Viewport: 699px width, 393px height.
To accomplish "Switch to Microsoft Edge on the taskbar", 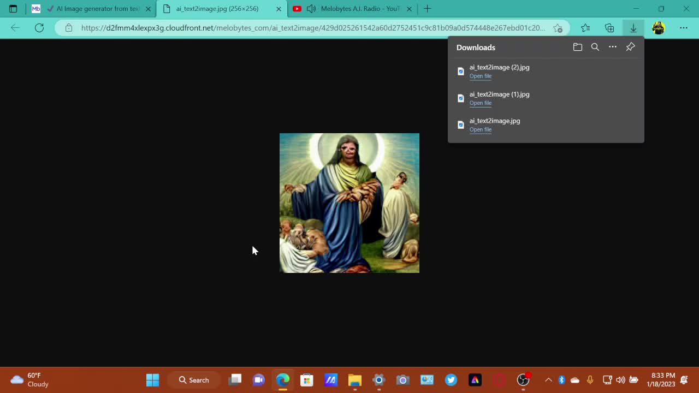I will coord(283,380).
